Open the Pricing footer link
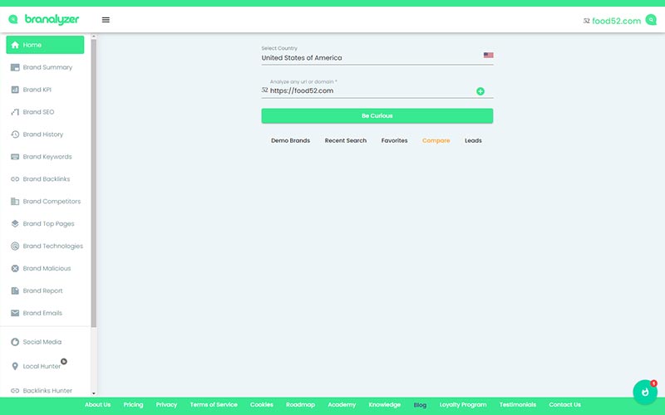This screenshot has width=665, height=415. coord(133,405)
